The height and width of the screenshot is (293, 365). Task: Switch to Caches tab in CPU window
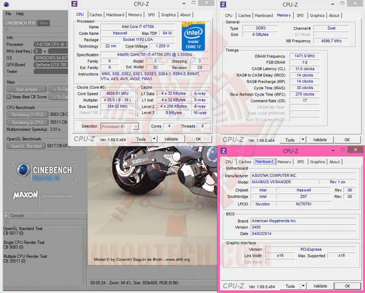[96, 15]
